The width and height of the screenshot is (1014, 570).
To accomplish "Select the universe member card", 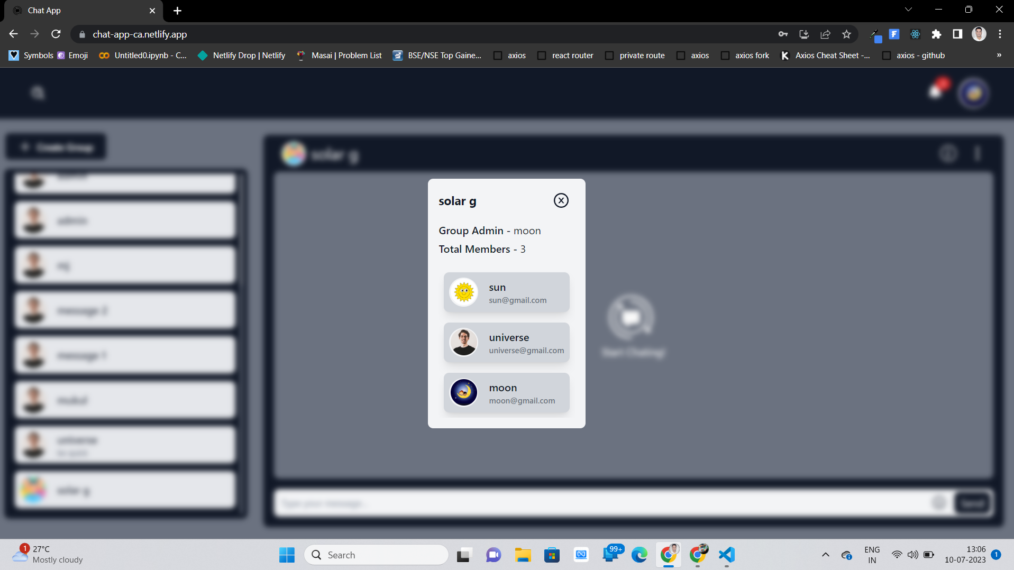I will (506, 343).
